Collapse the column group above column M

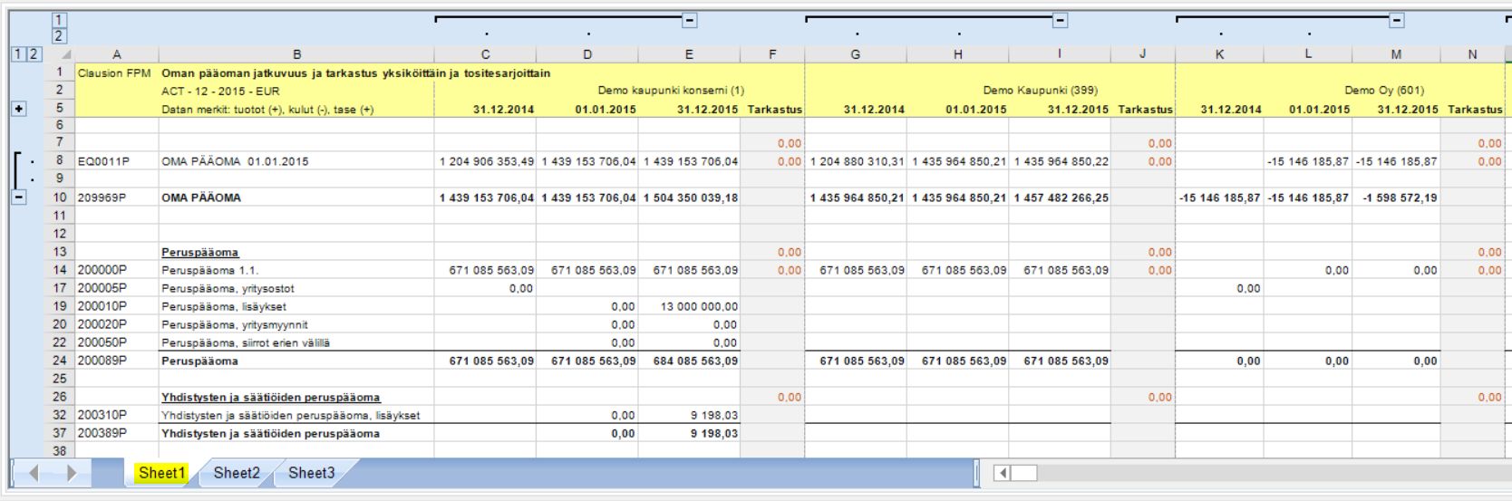1397,19
